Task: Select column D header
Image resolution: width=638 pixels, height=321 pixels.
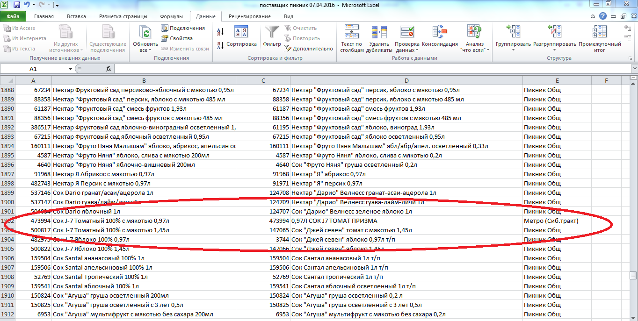Action: pyautogui.click(x=406, y=81)
